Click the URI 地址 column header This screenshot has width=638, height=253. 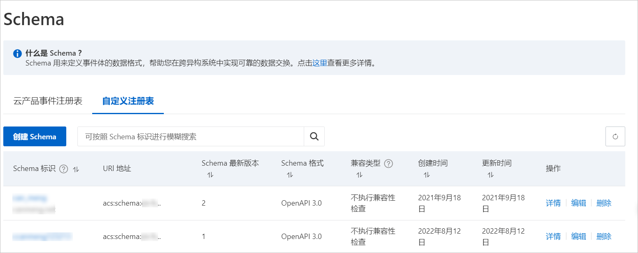click(117, 169)
